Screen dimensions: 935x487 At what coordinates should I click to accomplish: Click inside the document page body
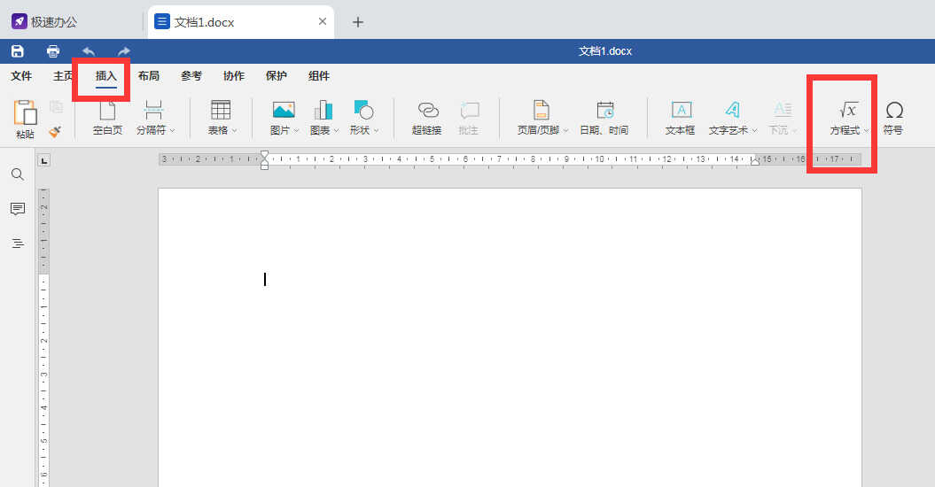(510, 338)
